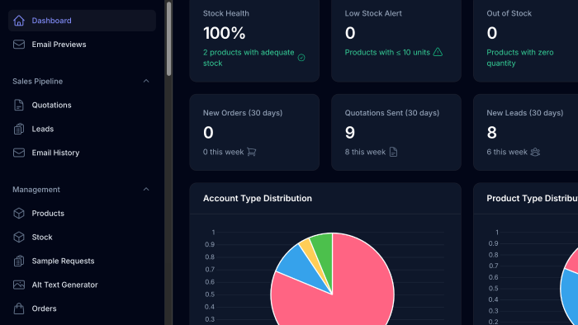
Task: Click the New Leads value 8
Action: (492, 133)
